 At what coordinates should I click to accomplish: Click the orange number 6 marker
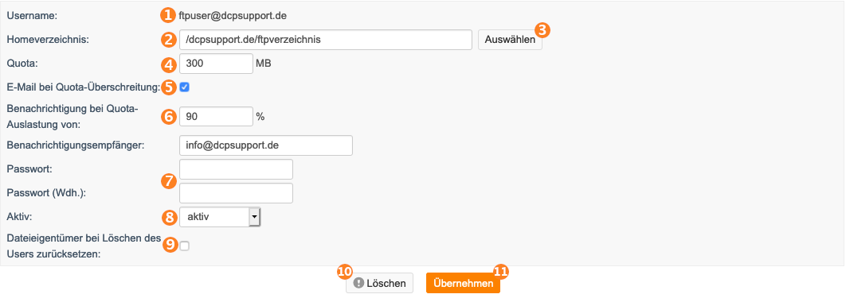(169, 117)
